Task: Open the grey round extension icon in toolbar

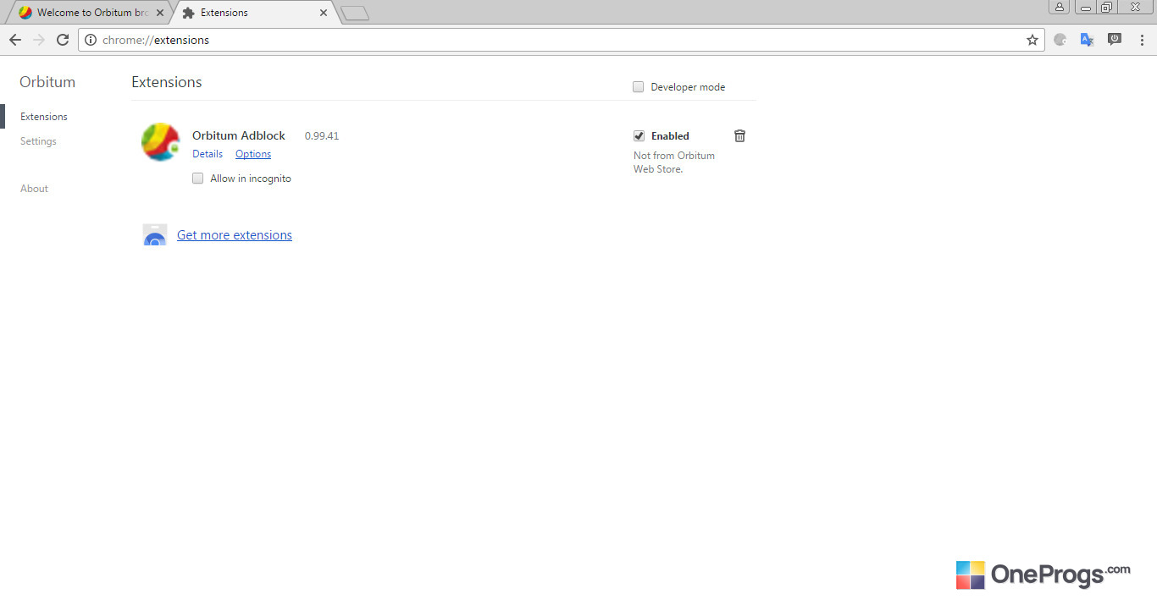Action: 1060,40
